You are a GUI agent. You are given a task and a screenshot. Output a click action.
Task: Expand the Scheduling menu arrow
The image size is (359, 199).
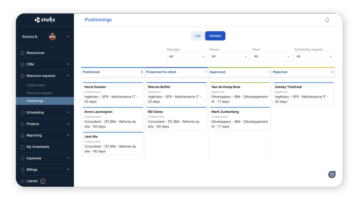coord(68,112)
